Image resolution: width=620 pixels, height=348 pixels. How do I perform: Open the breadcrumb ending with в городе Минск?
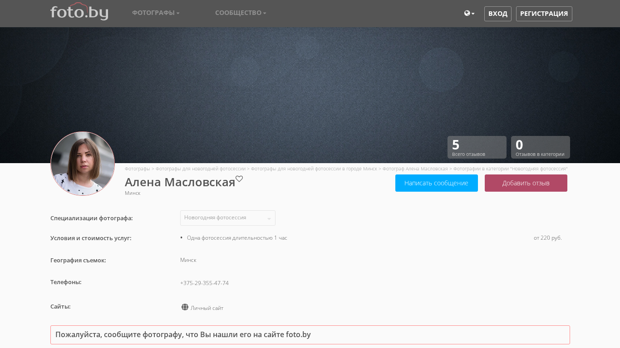314,169
